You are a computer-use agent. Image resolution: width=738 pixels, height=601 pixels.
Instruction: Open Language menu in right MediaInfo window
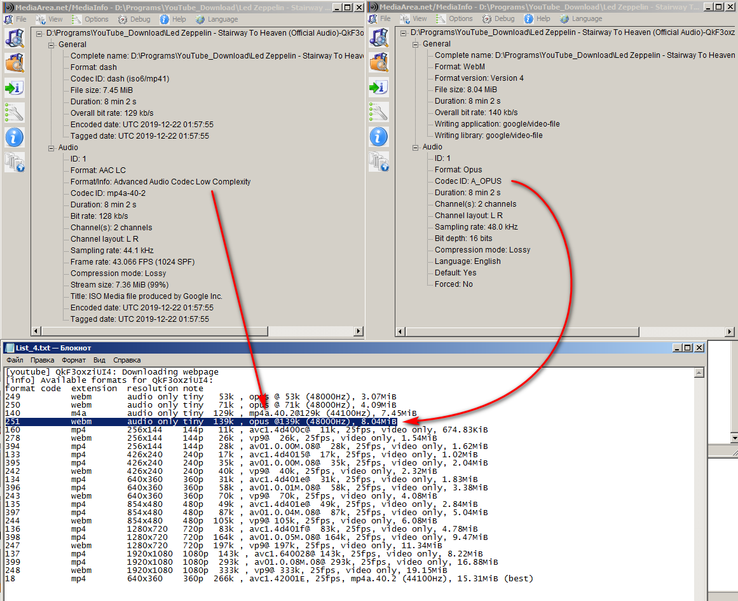click(581, 19)
